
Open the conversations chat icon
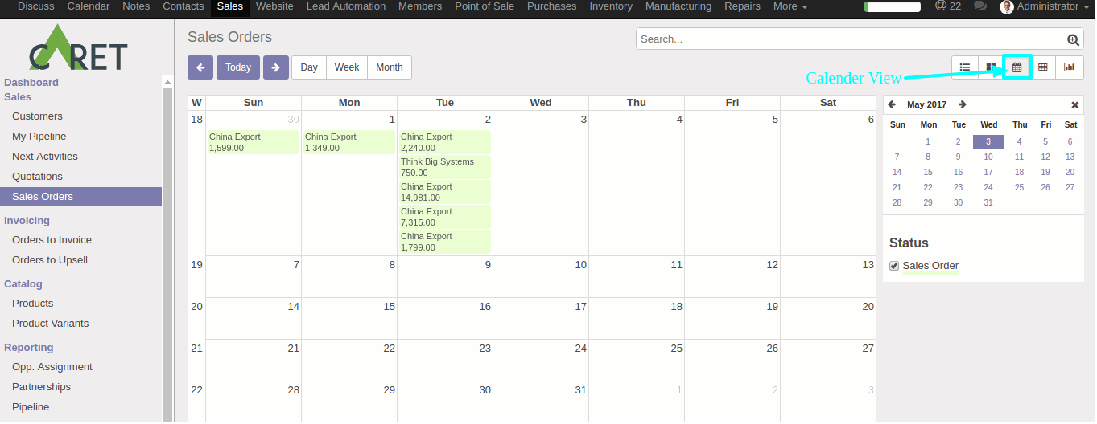(979, 6)
